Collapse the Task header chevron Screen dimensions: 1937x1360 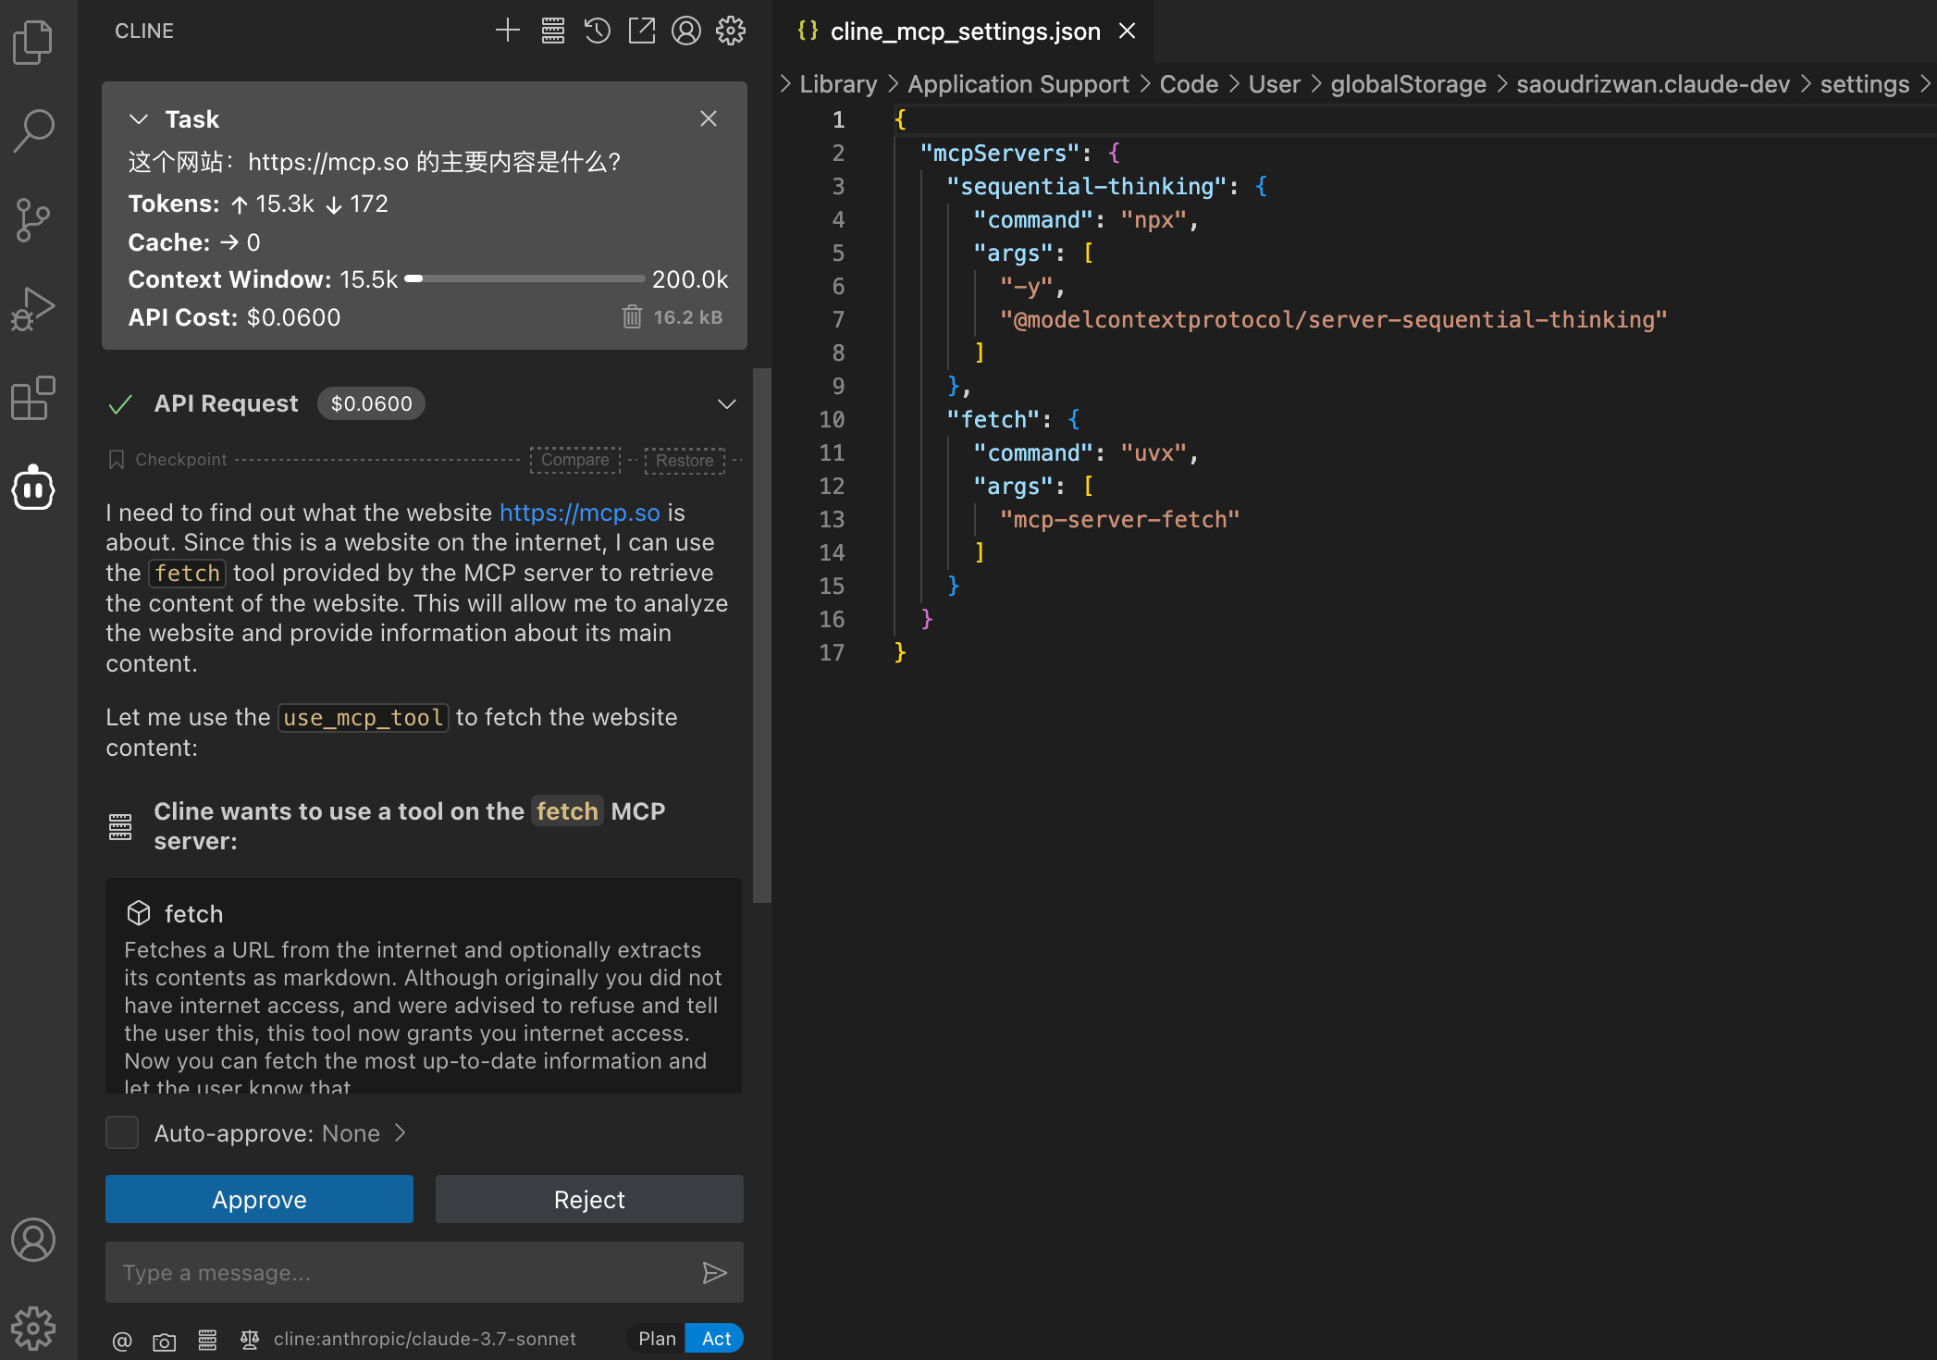tap(139, 119)
